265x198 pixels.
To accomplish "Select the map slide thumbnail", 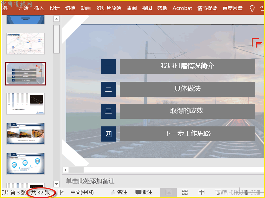I will click(26, 44).
